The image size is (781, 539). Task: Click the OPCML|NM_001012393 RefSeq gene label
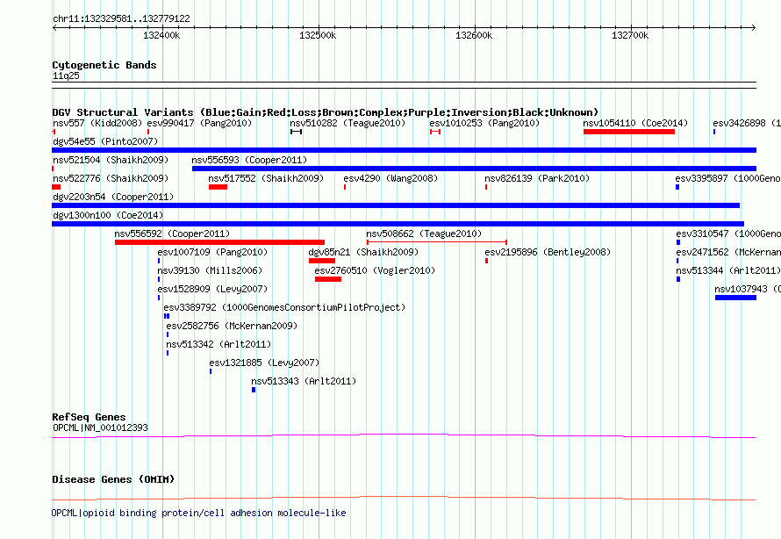click(100, 428)
